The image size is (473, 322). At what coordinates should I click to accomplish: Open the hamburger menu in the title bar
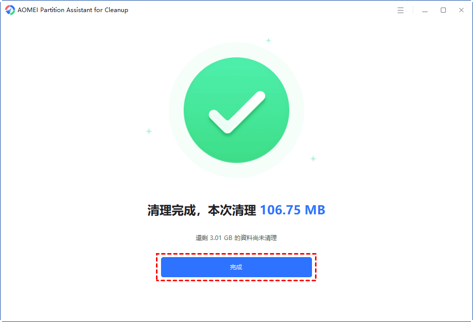point(401,10)
